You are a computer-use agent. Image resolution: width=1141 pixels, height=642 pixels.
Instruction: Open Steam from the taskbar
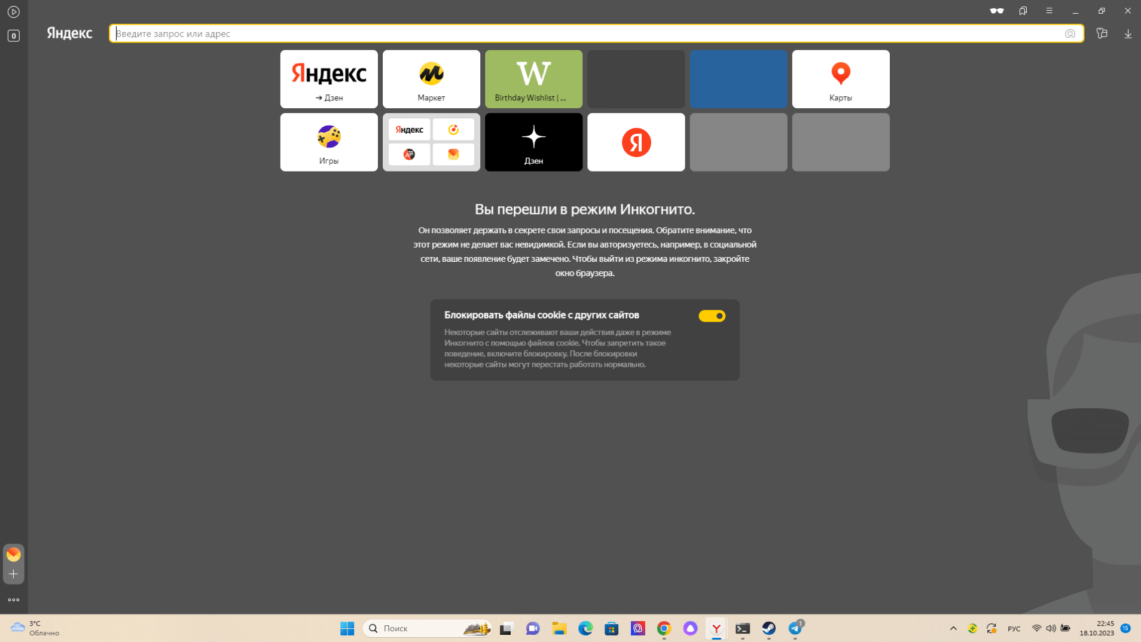point(768,628)
